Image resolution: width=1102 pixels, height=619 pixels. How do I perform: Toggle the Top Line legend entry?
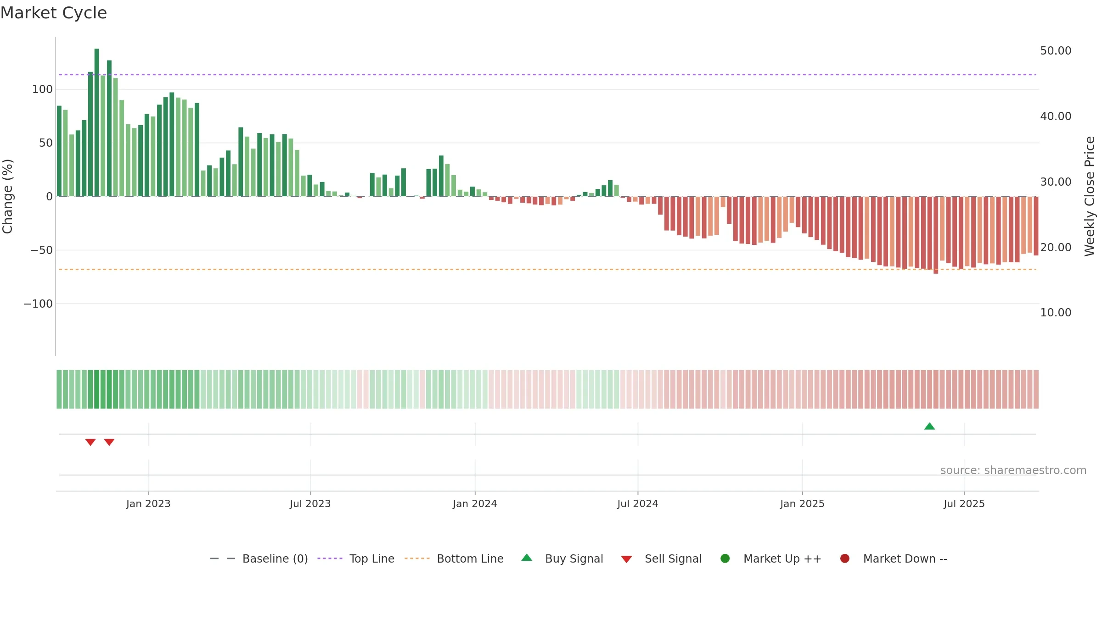[356, 558]
